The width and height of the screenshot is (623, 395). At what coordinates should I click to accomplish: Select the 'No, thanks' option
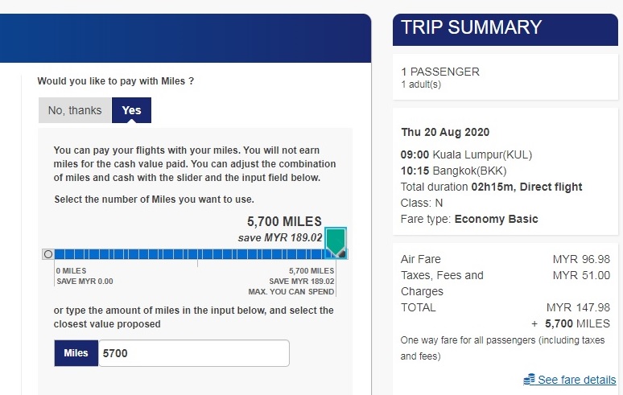(x=75, y=110)
